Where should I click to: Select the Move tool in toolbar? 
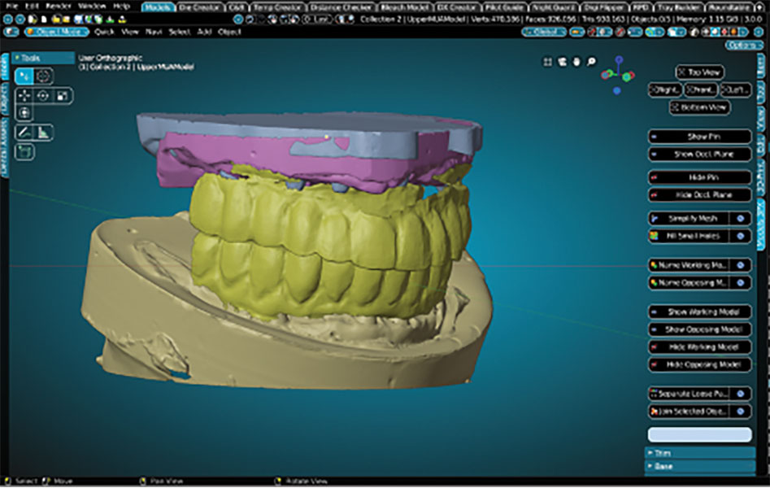[x=24, y=95]
